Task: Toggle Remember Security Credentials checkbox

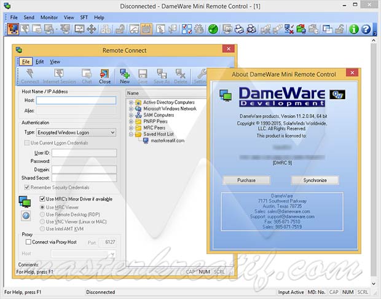Action: [26, 187]
